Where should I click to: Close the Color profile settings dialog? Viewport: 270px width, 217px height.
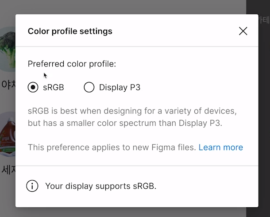coord(243,31)
